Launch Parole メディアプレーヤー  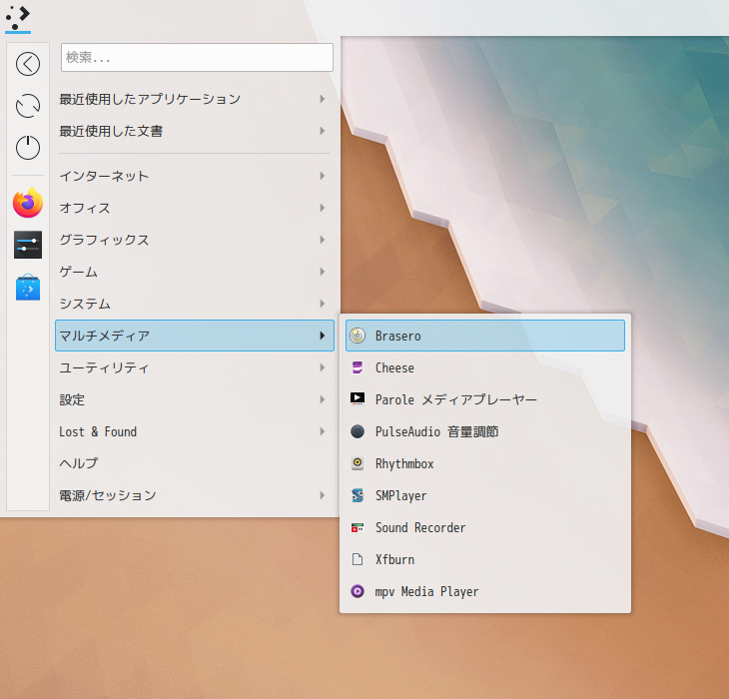click(x=485, y=399)
